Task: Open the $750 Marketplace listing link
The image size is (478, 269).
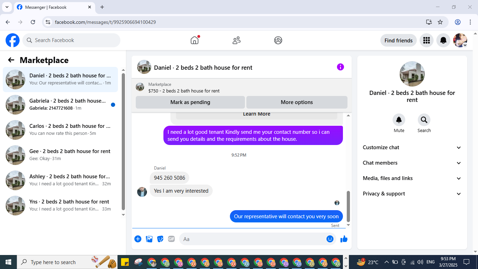Action: pyautogui.click(x=184, y=91)
